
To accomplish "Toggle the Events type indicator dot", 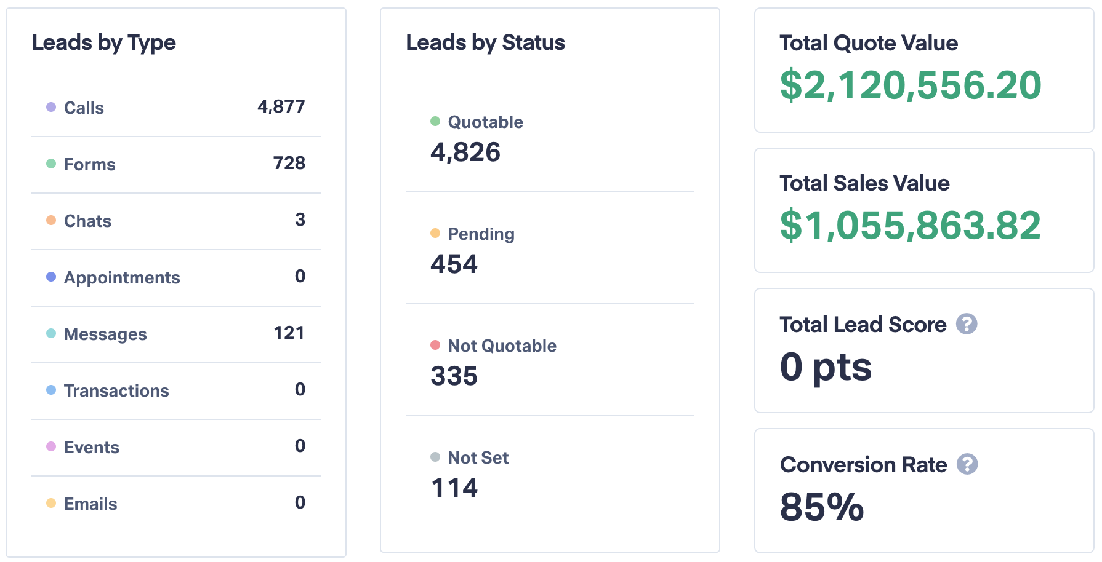I will [50, 446].
